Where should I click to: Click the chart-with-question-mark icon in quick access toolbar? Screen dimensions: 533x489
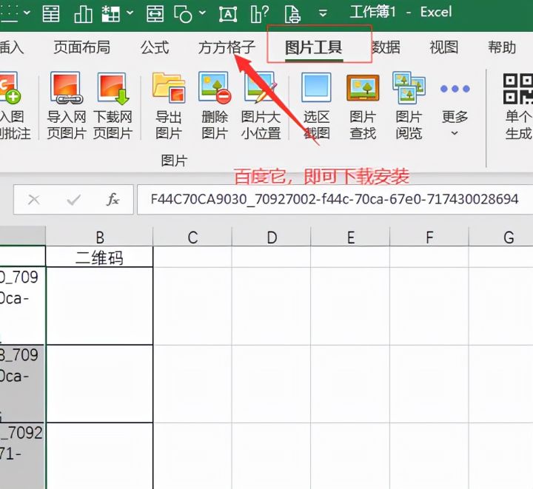click(x=260, y=14)
